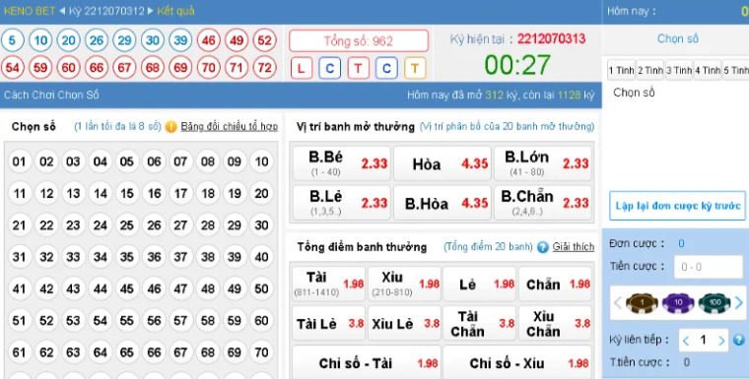This screenshot has height=379, width=749.
Task: Open Bảng đối chiếu tổ hợp link
Action: click(x=230, y=126)
